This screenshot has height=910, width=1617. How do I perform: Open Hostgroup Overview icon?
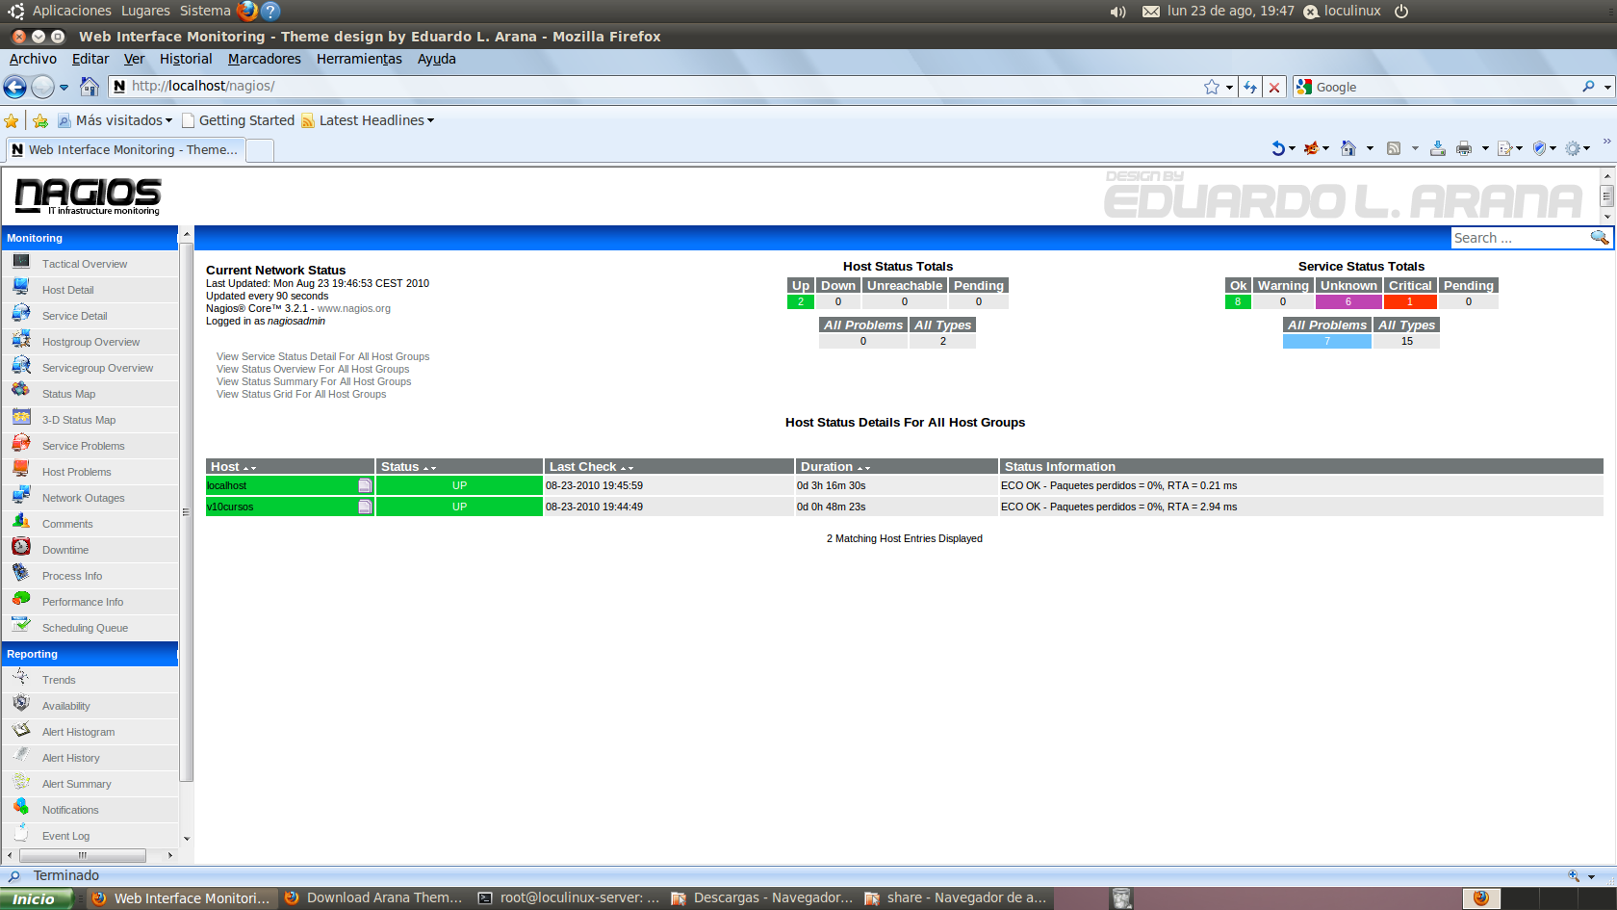click(x=21, y=340)
